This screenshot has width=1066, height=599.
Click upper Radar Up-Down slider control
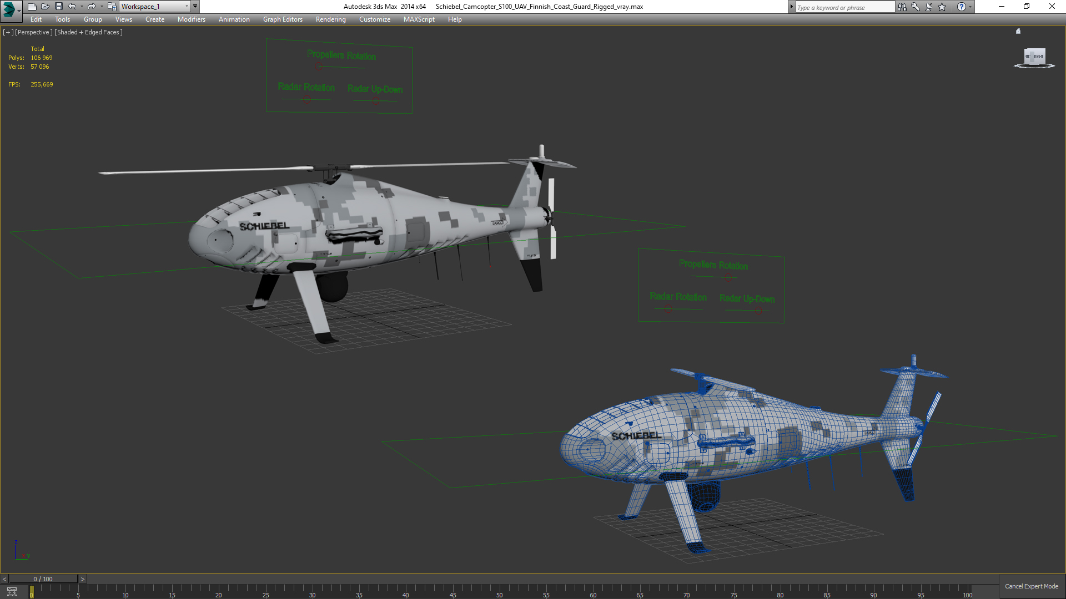(376, 101)
